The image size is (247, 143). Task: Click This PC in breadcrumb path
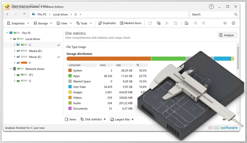tap(42, 14)
